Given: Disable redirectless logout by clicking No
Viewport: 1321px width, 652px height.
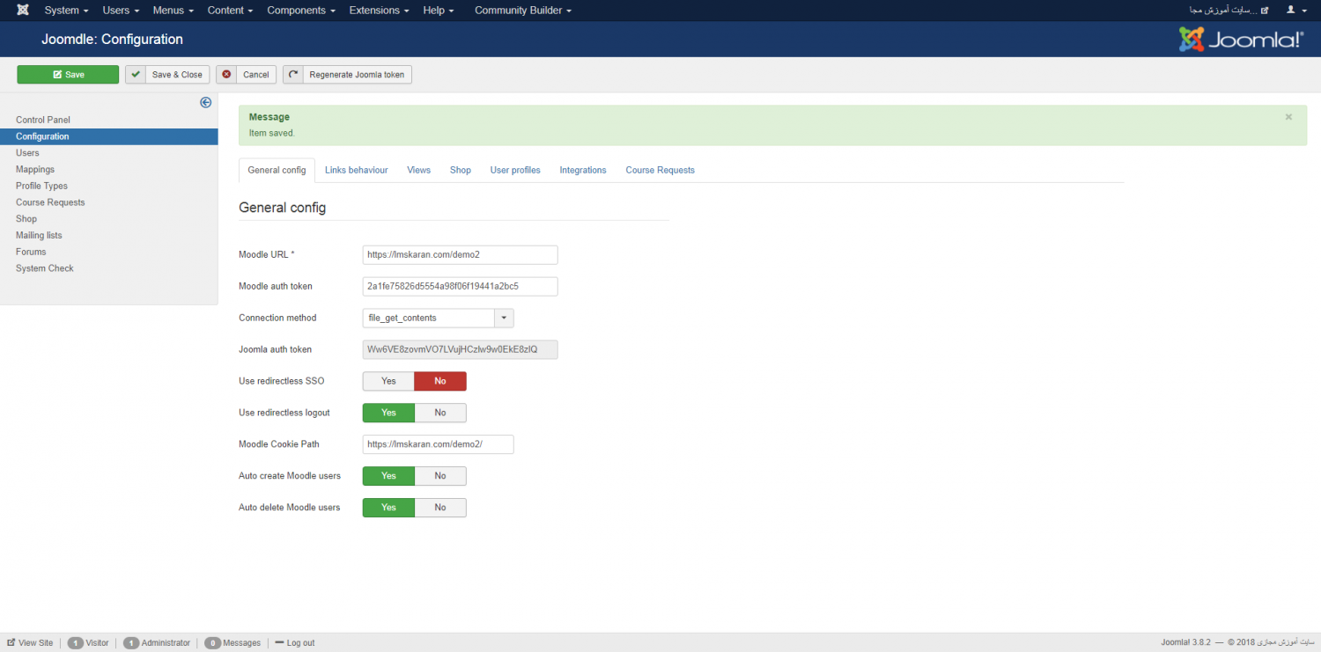Looking at the screenshot, I should 440,413.
